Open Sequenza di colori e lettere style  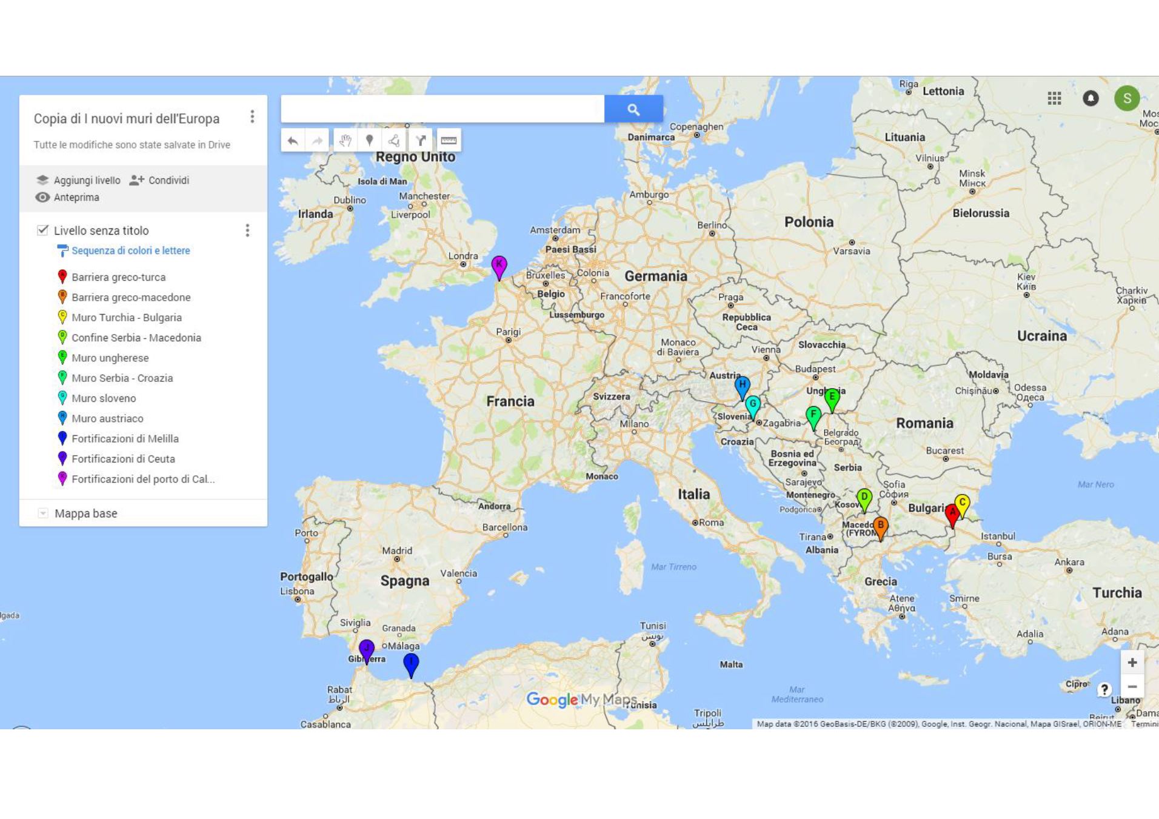124,250
